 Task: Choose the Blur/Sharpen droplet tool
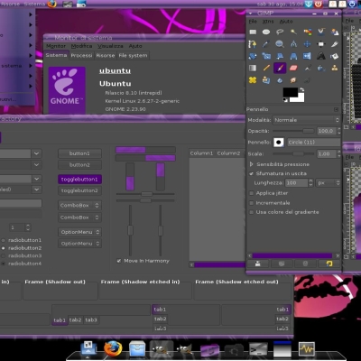pyautogui.click(x=280, y=80)
